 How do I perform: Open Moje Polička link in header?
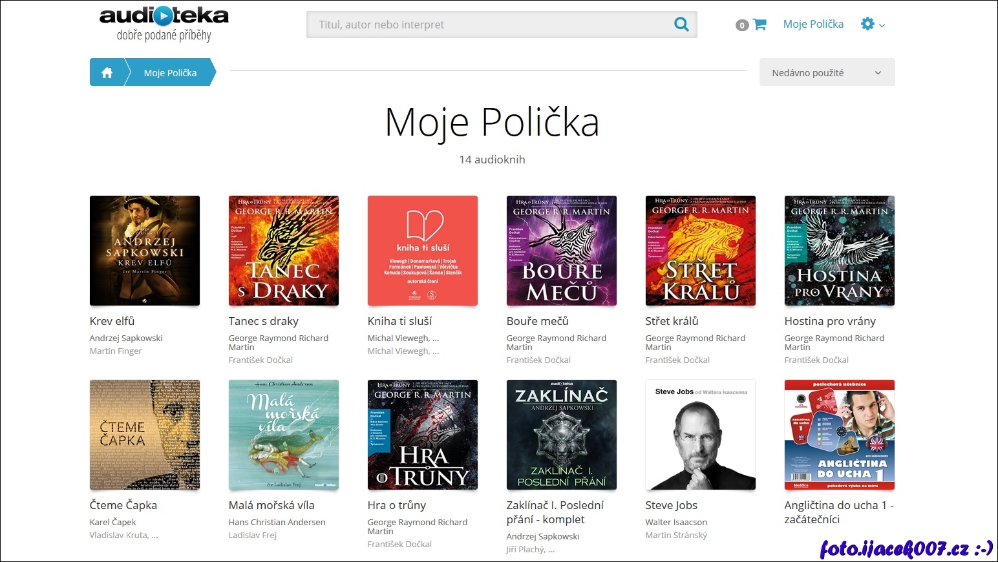pos(813,24)
